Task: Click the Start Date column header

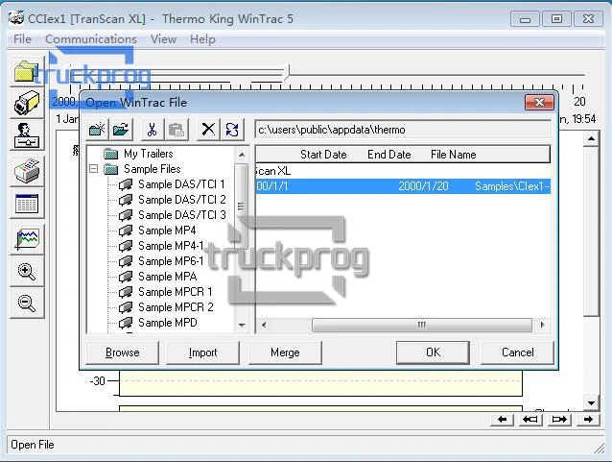Action: coord(323,155)
